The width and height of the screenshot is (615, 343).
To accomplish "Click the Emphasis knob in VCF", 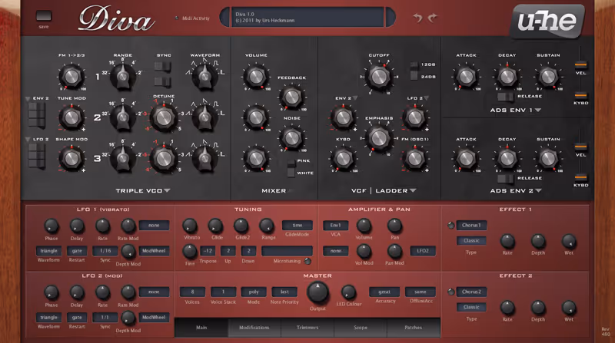I will 377,137.
